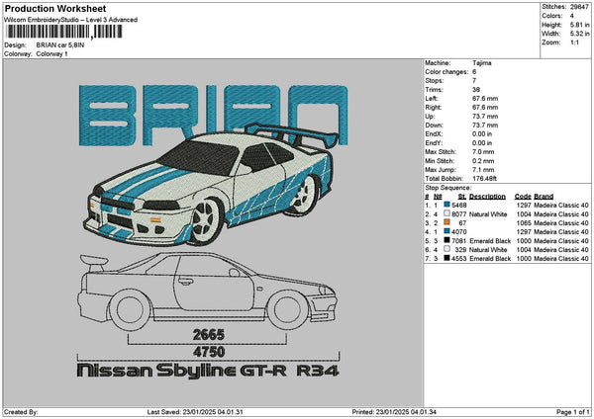Click the St. column header

pyautogui.click(x=461, y=197)
